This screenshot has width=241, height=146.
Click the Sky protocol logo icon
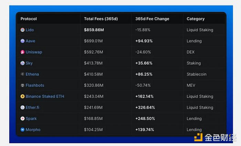[x=22, y=63]
